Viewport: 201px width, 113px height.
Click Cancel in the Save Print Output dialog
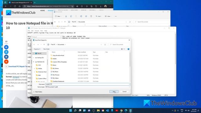124,91
